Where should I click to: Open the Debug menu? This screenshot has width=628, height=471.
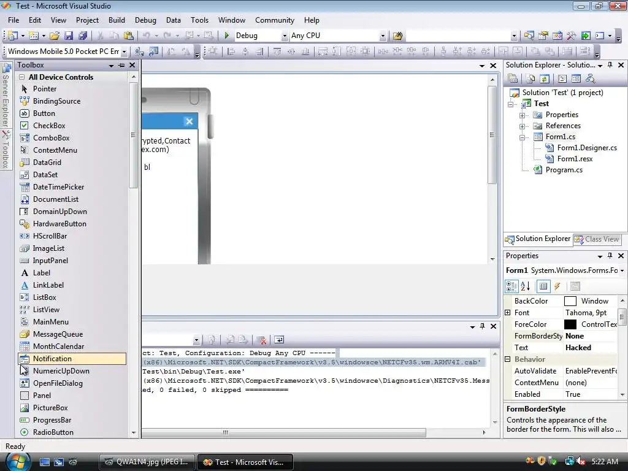click(x=145, y=20)
